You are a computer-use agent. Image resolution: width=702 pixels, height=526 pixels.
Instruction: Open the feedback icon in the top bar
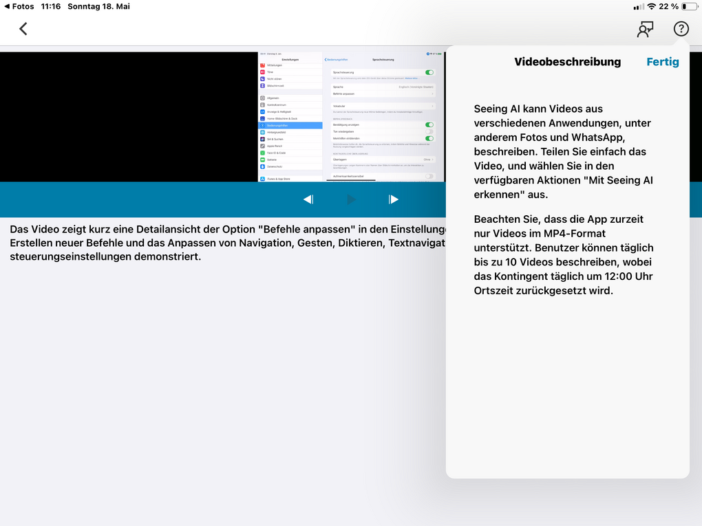point(645,30)
